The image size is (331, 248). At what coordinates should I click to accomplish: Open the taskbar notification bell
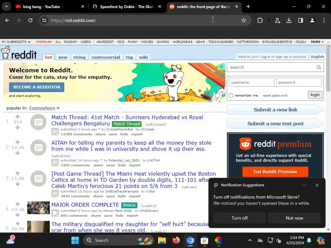tap(309, 240)
